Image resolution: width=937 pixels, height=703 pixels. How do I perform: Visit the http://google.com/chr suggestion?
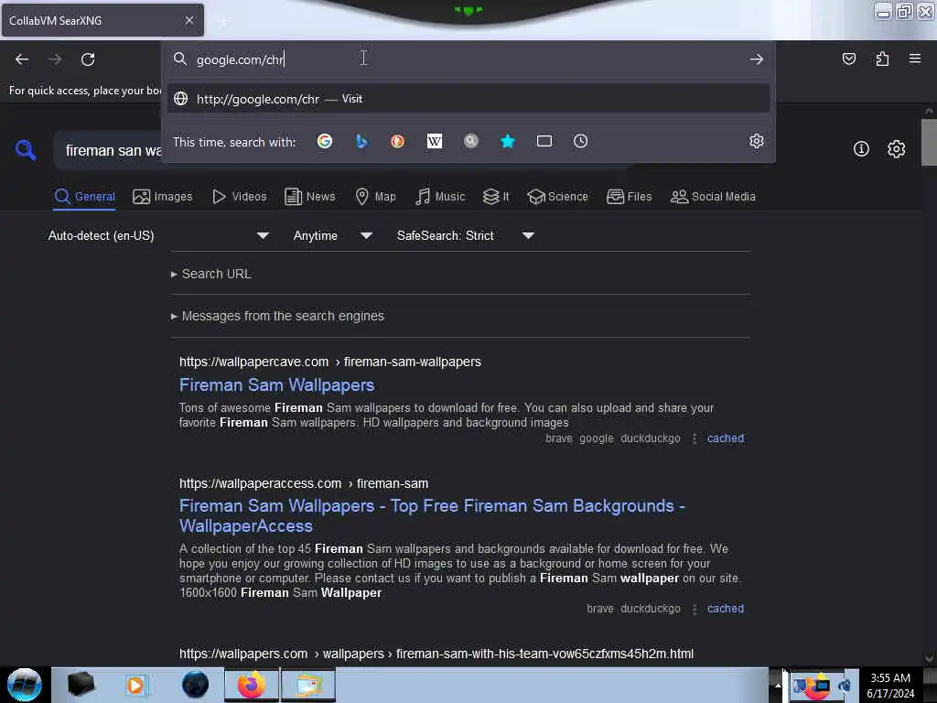click(468, 99)
